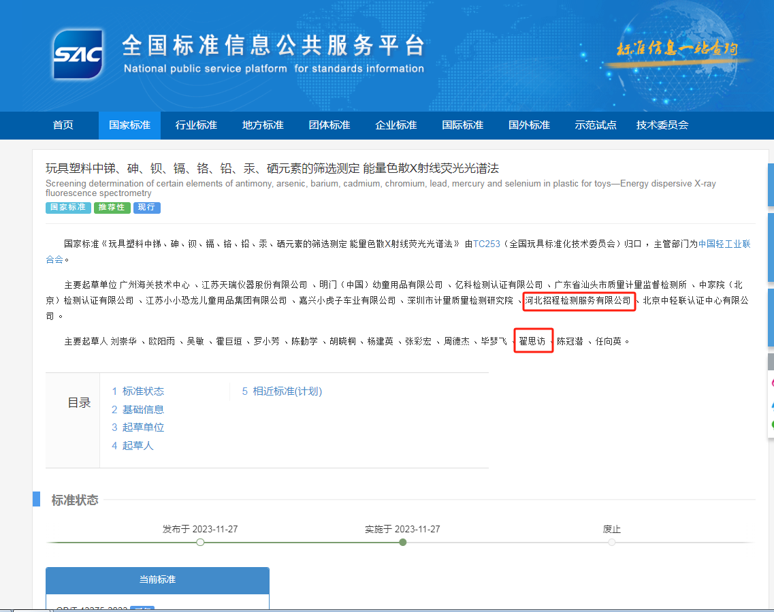Click drafter name 陈冠潜
The width and height of the screenshot is (774, 612).
(570, 342)
